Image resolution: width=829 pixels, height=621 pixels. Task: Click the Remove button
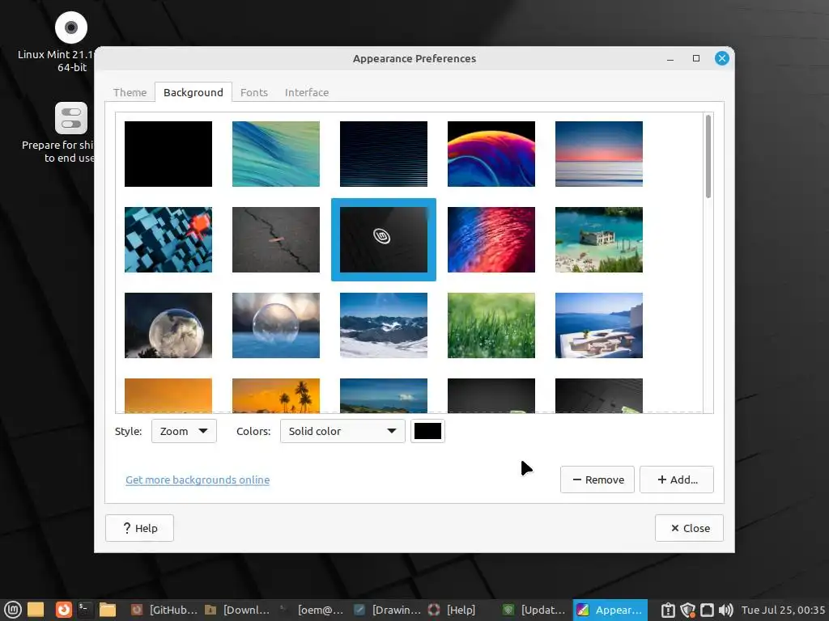[x=597, y=479]
